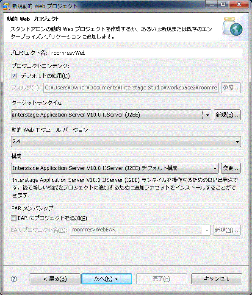Click the フォルダ(Y) path field

tap(131, 88)
